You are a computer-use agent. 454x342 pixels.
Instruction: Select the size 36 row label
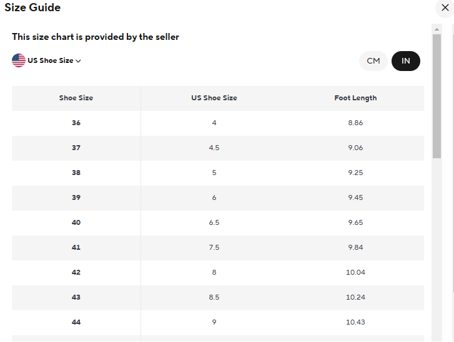(x=76, y=123)
